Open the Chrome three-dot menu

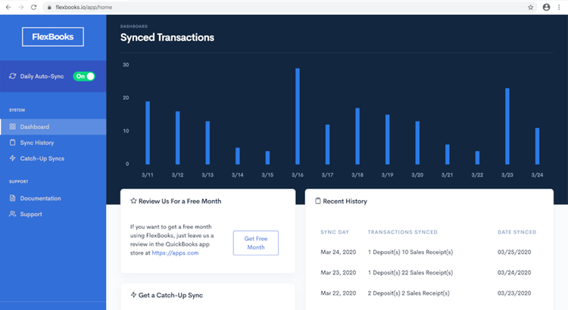point(560,7)
